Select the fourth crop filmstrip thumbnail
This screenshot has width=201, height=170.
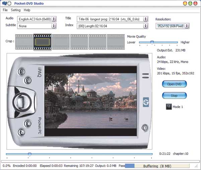click(79, 42)
